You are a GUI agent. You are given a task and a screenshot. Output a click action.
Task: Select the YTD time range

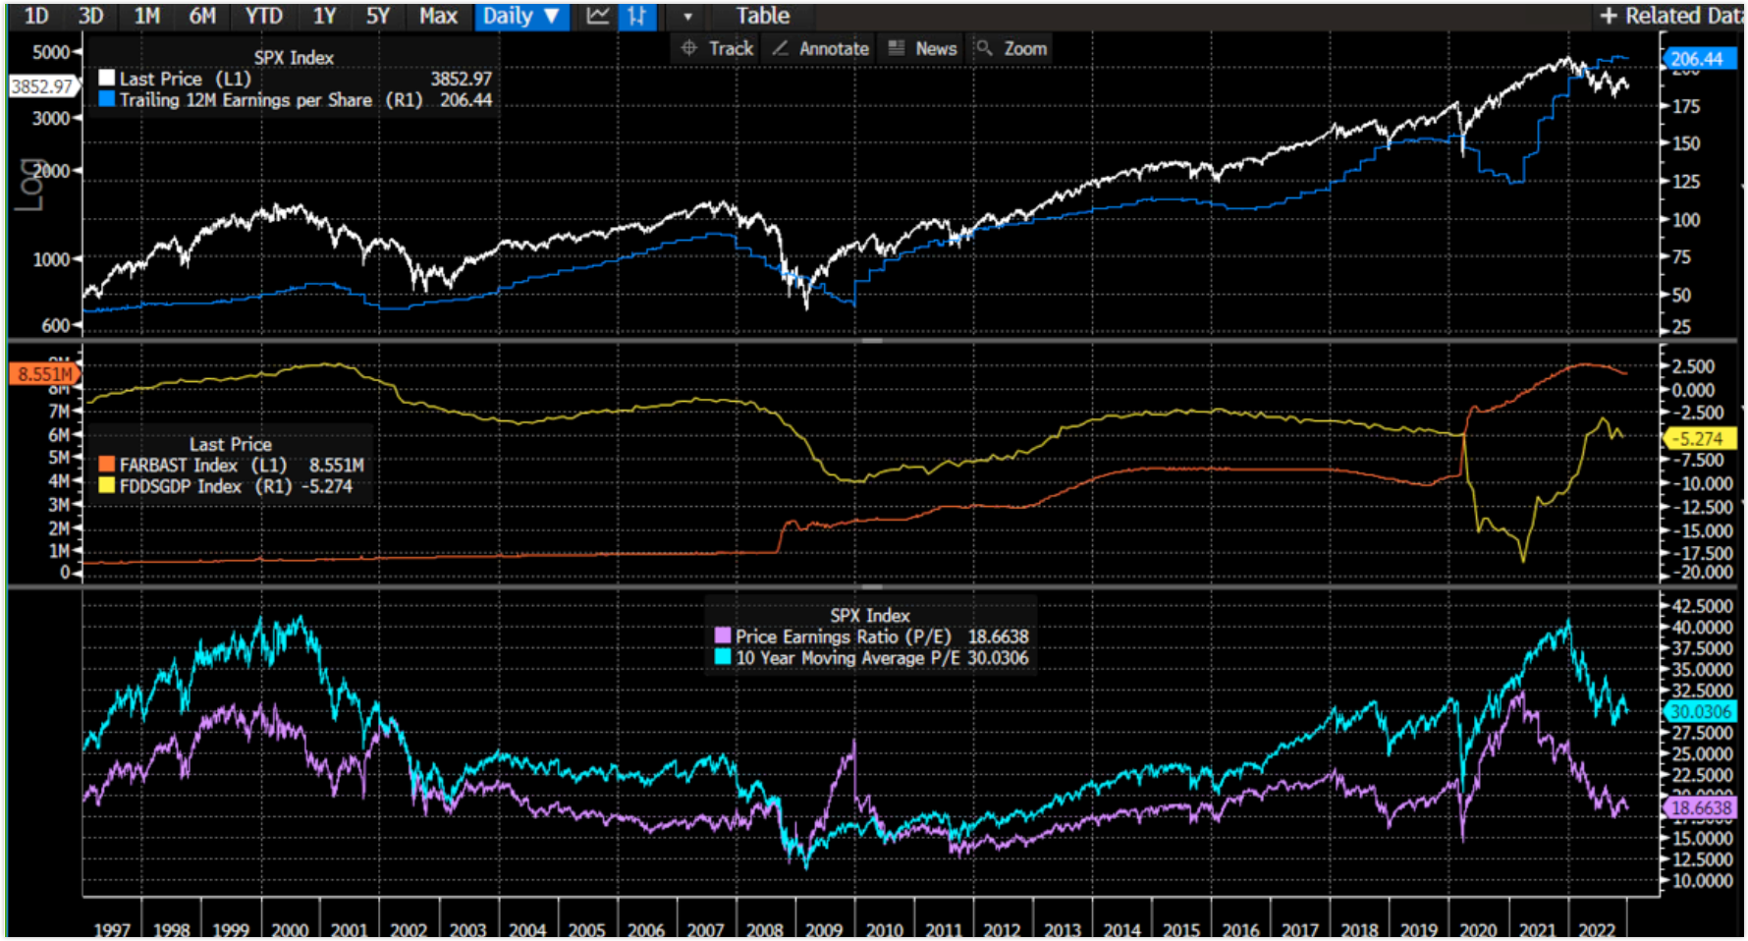(x=263, y=16)
